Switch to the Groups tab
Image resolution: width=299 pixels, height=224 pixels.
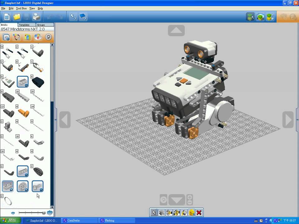click(x=45, y=25)
